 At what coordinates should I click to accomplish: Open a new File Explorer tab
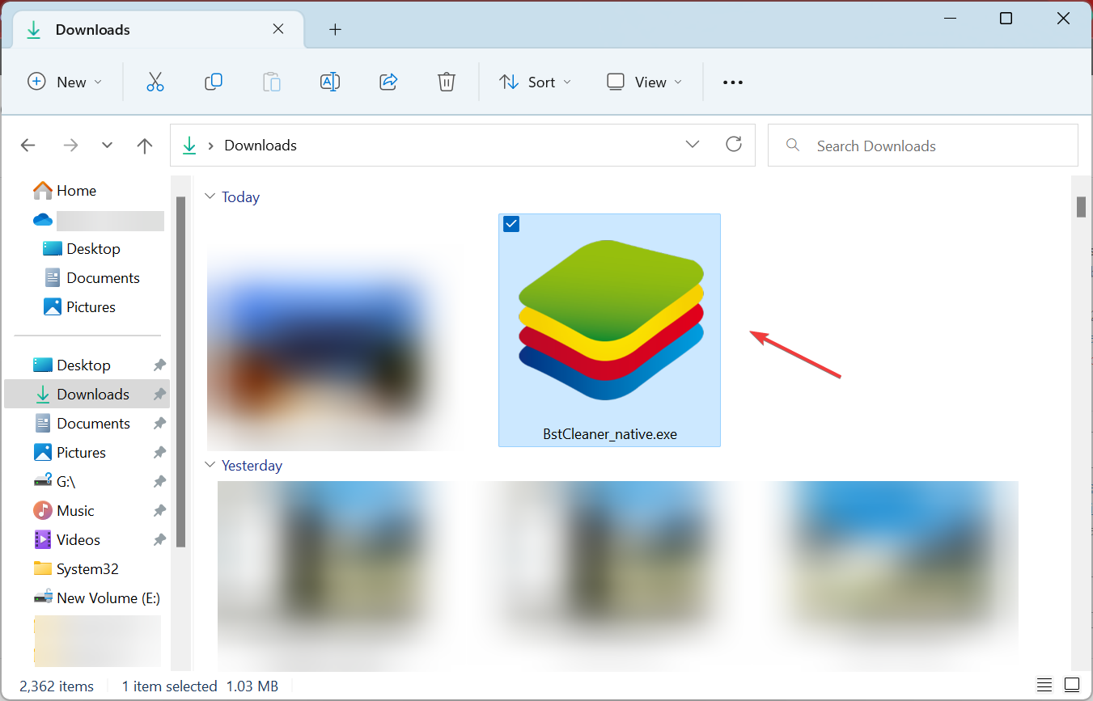pos(335,29)
